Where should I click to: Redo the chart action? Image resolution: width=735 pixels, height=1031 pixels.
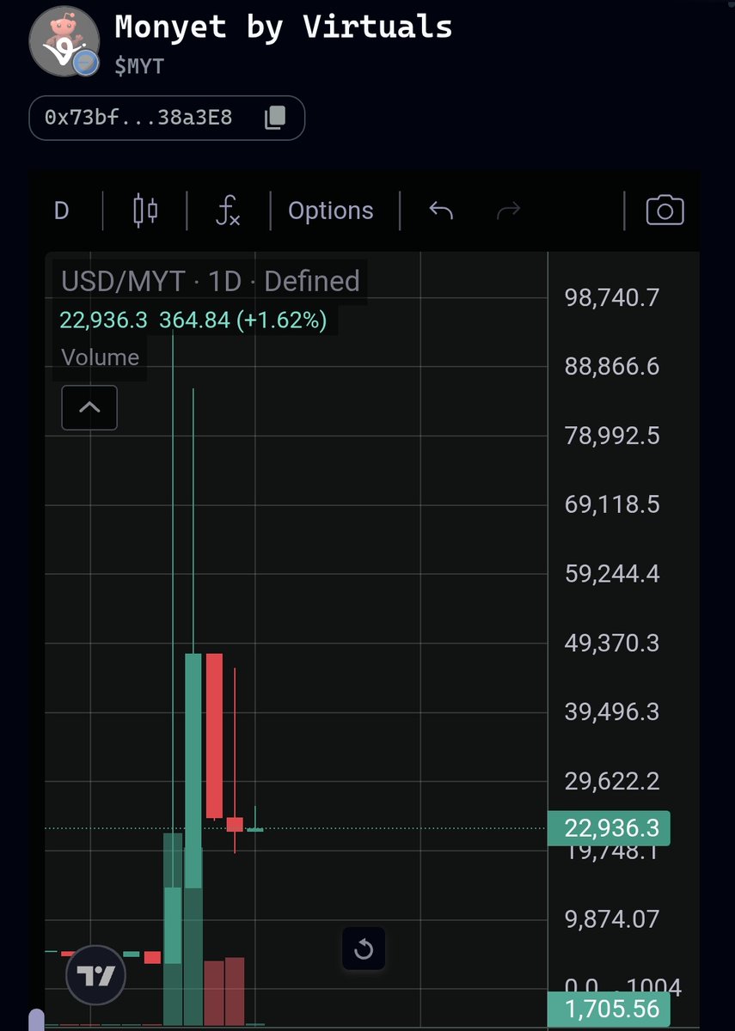point(508,210)
